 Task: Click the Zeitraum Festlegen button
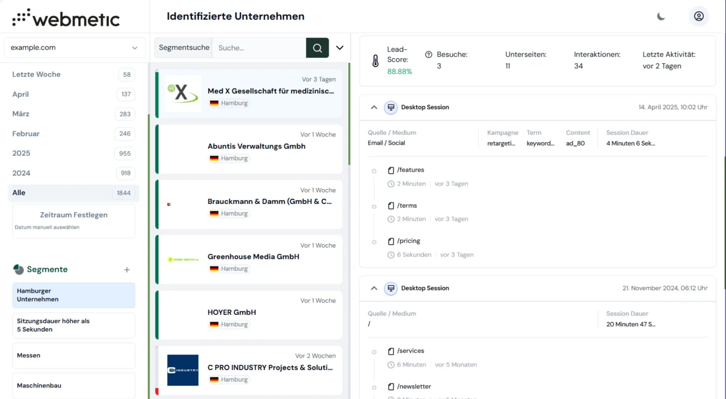73,215
